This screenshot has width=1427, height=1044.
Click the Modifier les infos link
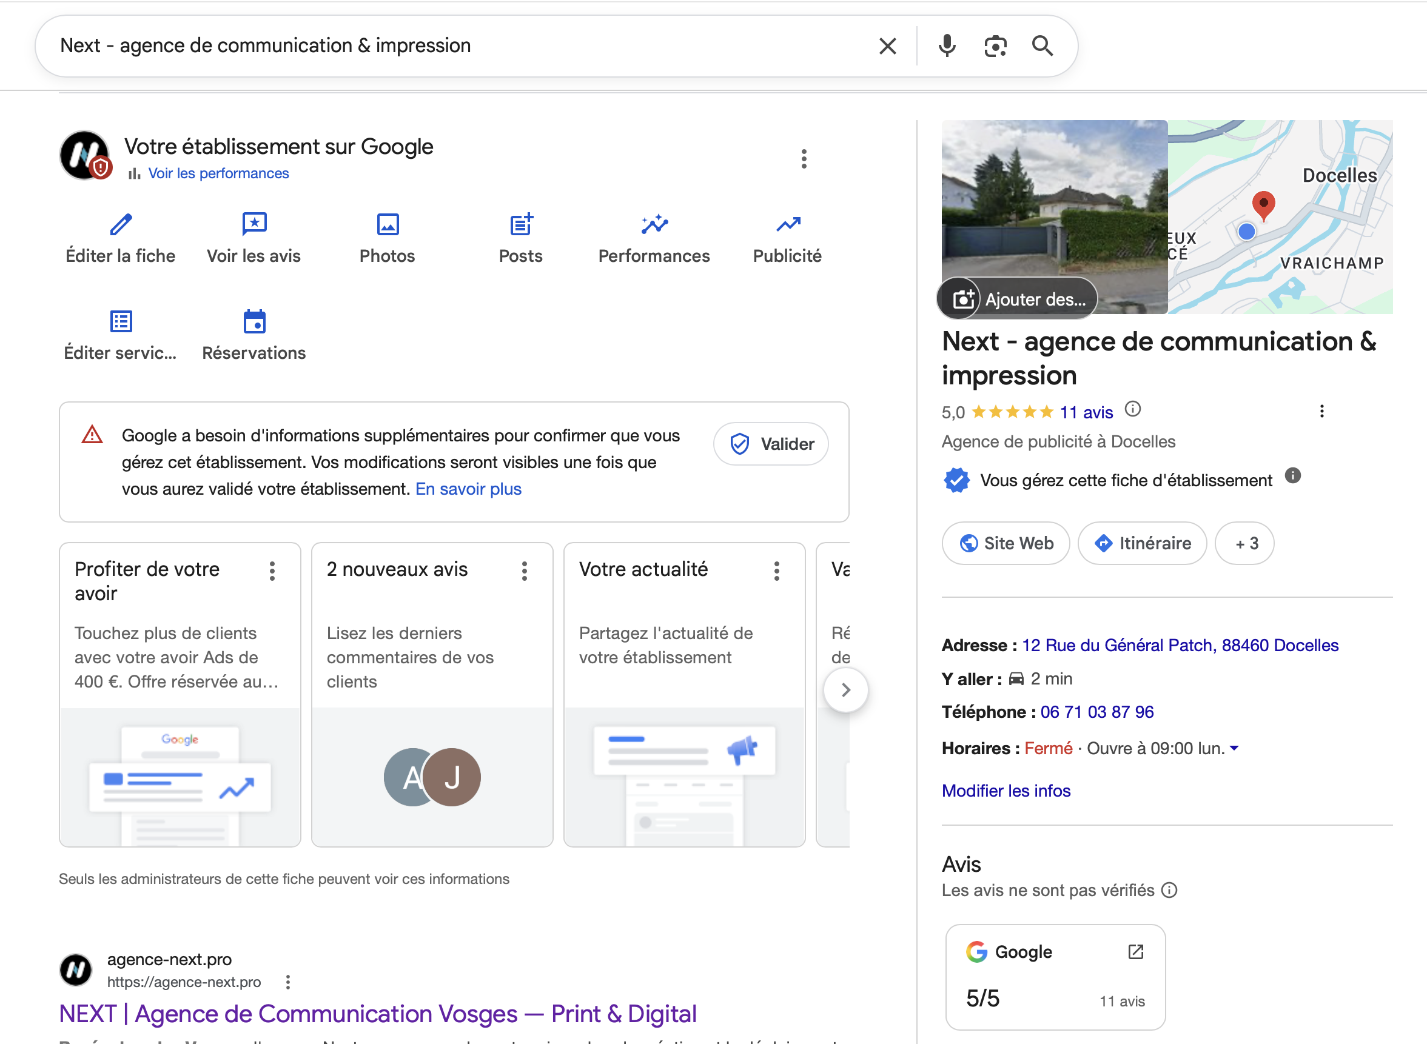tap(1006, 791)
